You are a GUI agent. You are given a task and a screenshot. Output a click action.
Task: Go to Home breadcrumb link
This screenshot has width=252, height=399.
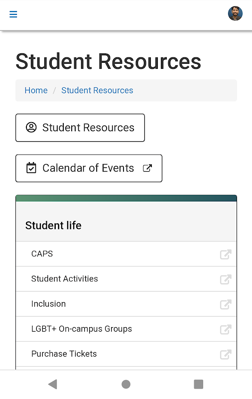36,90
